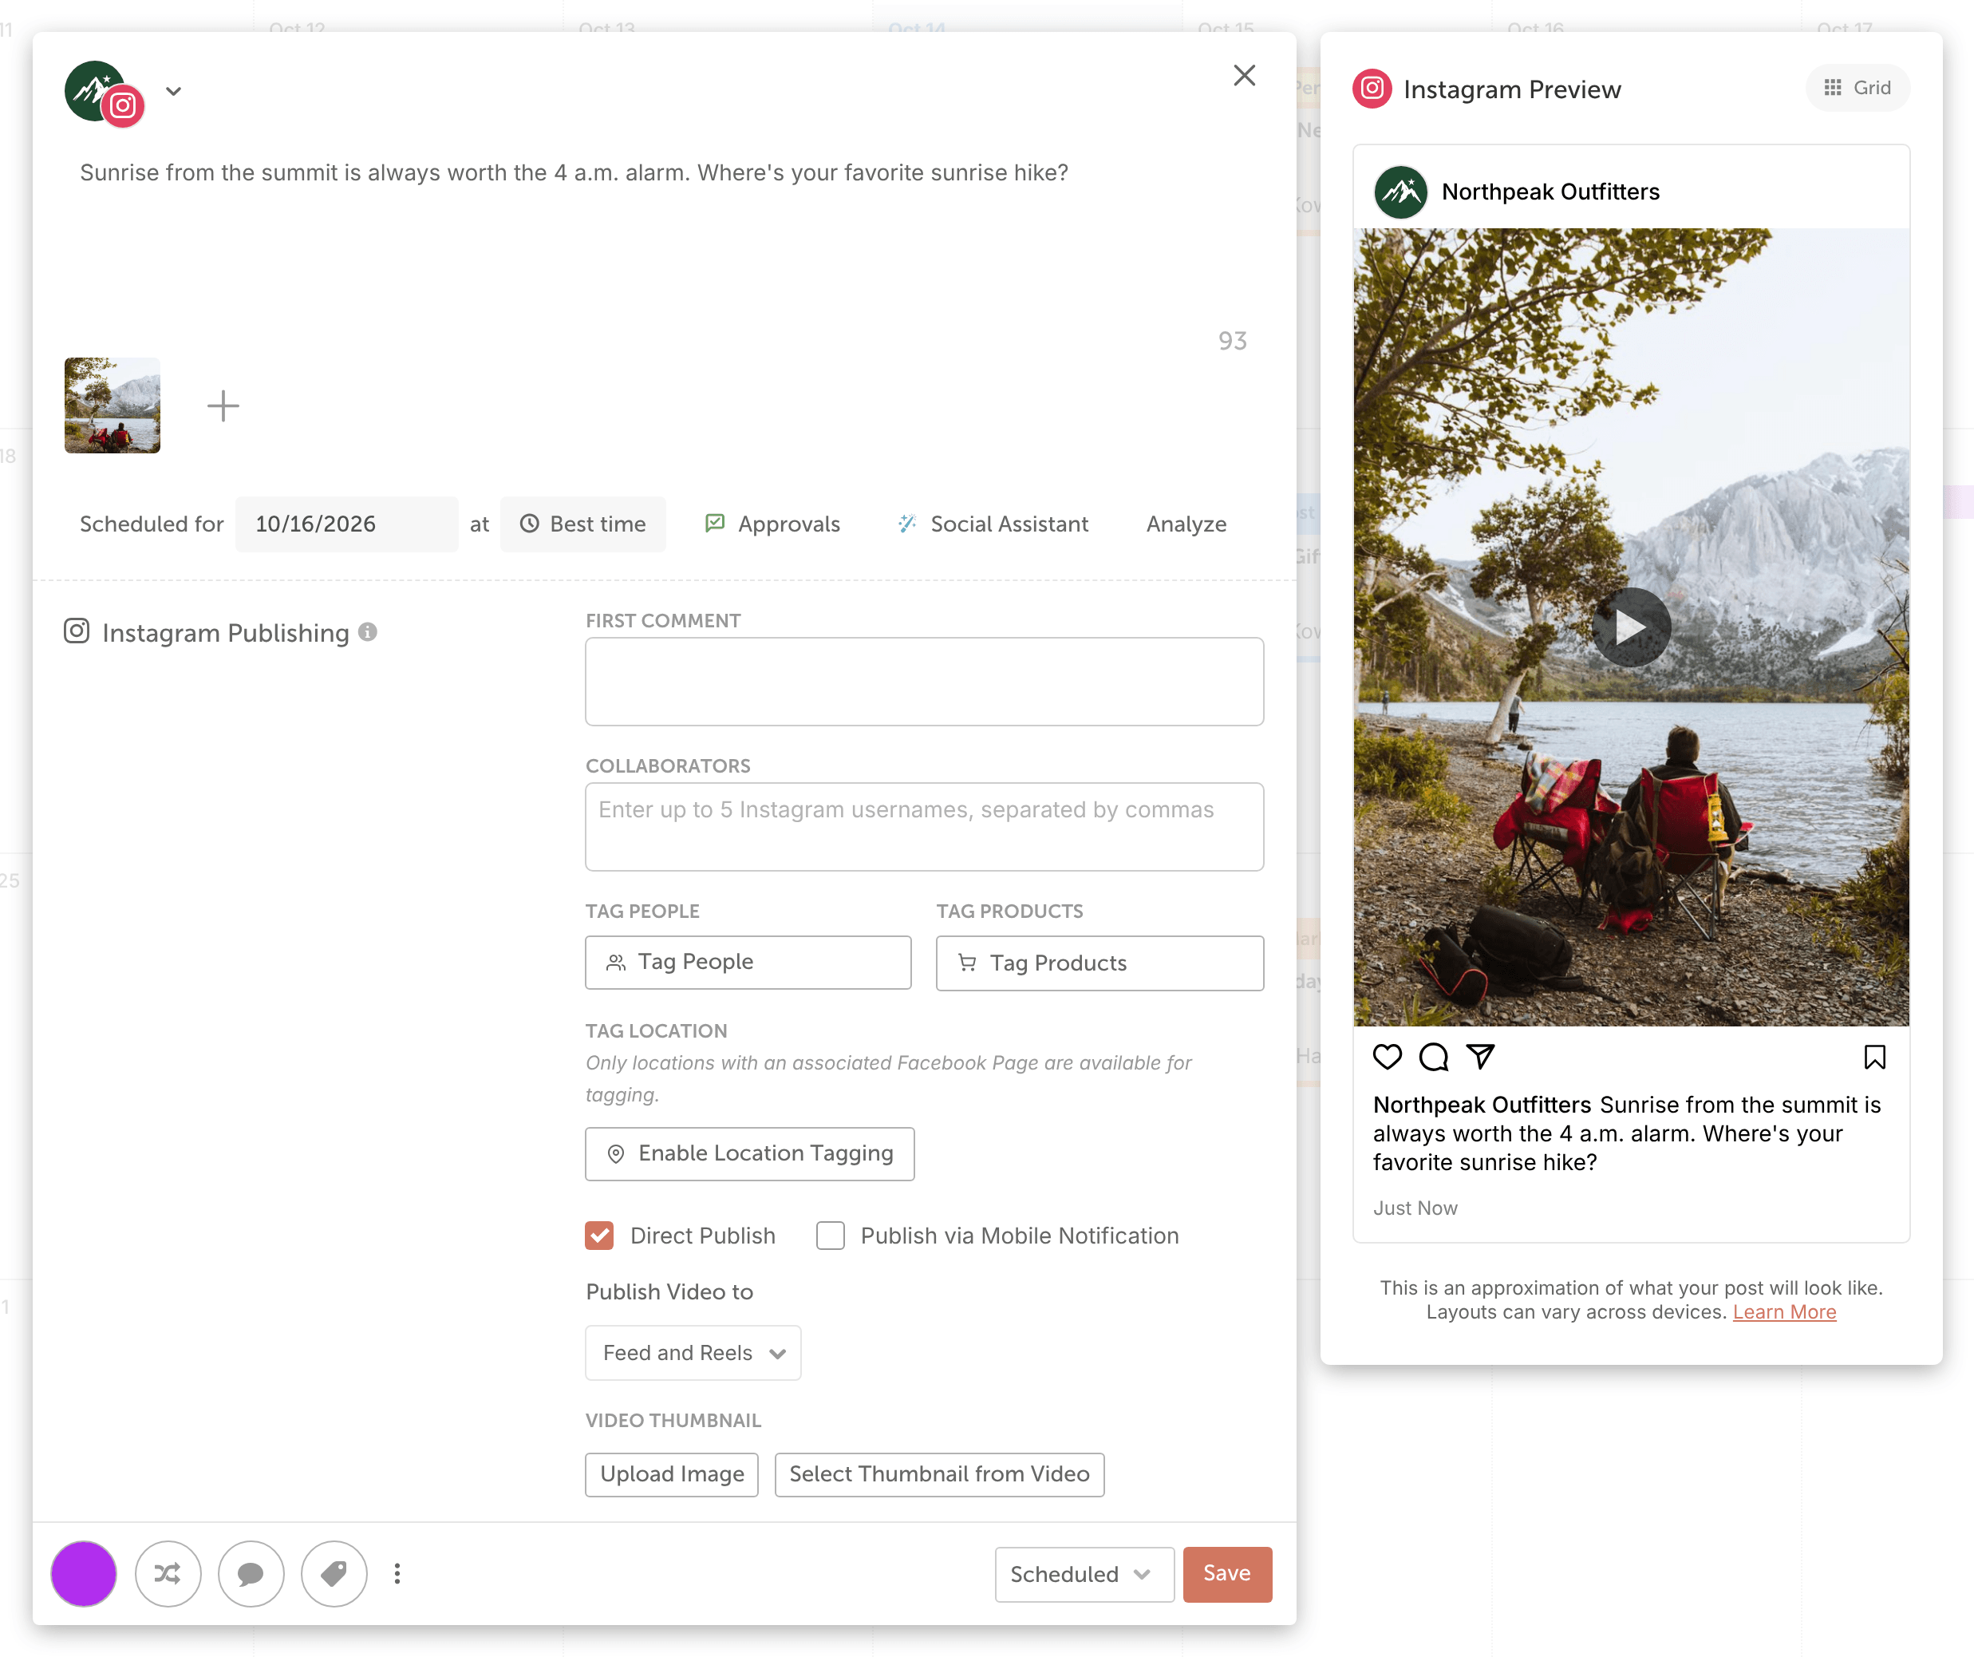The height and width of the screenshot is (1657, 1974).
Task: Click Enable Location Tagging button
Action: pyautogui.click(x=749, y=1154)
